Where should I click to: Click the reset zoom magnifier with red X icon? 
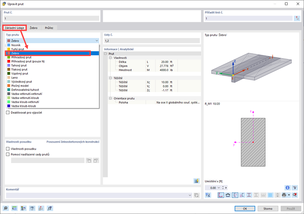[x=295, y=195]
